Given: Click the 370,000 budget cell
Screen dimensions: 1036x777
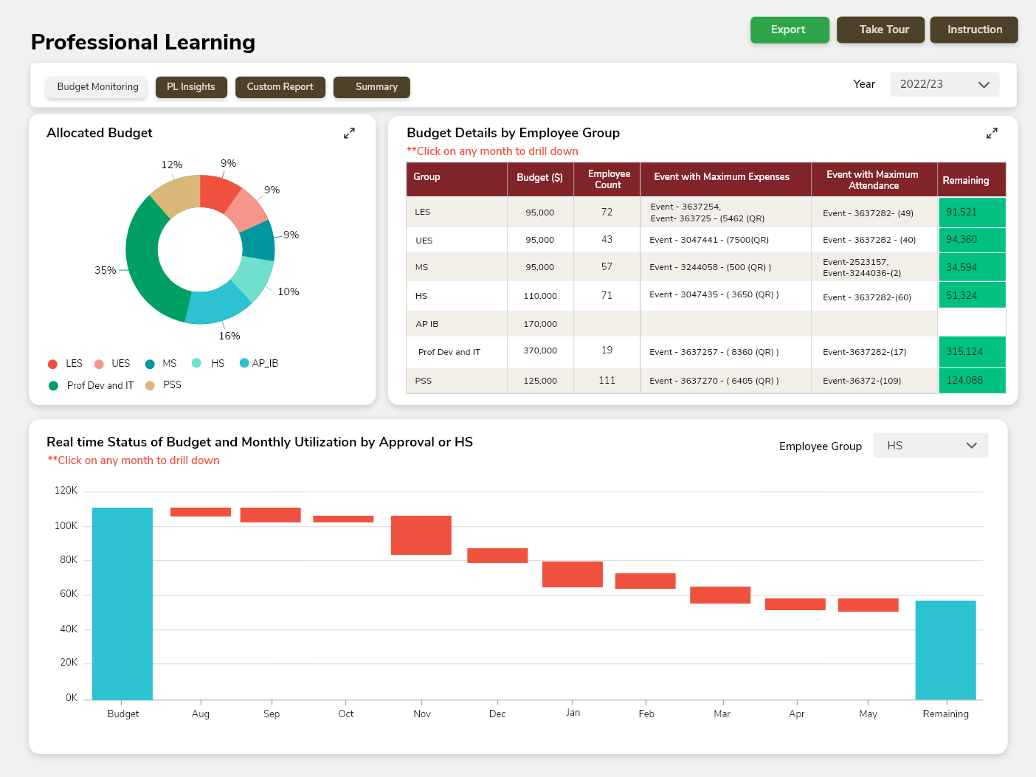Looking at the screenshot, I should [x=540, y=351].
